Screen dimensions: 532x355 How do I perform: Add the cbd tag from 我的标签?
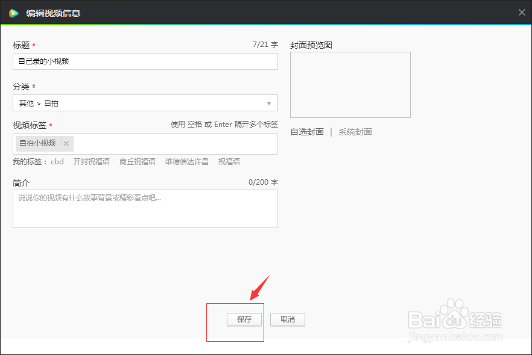click(57, 161)
